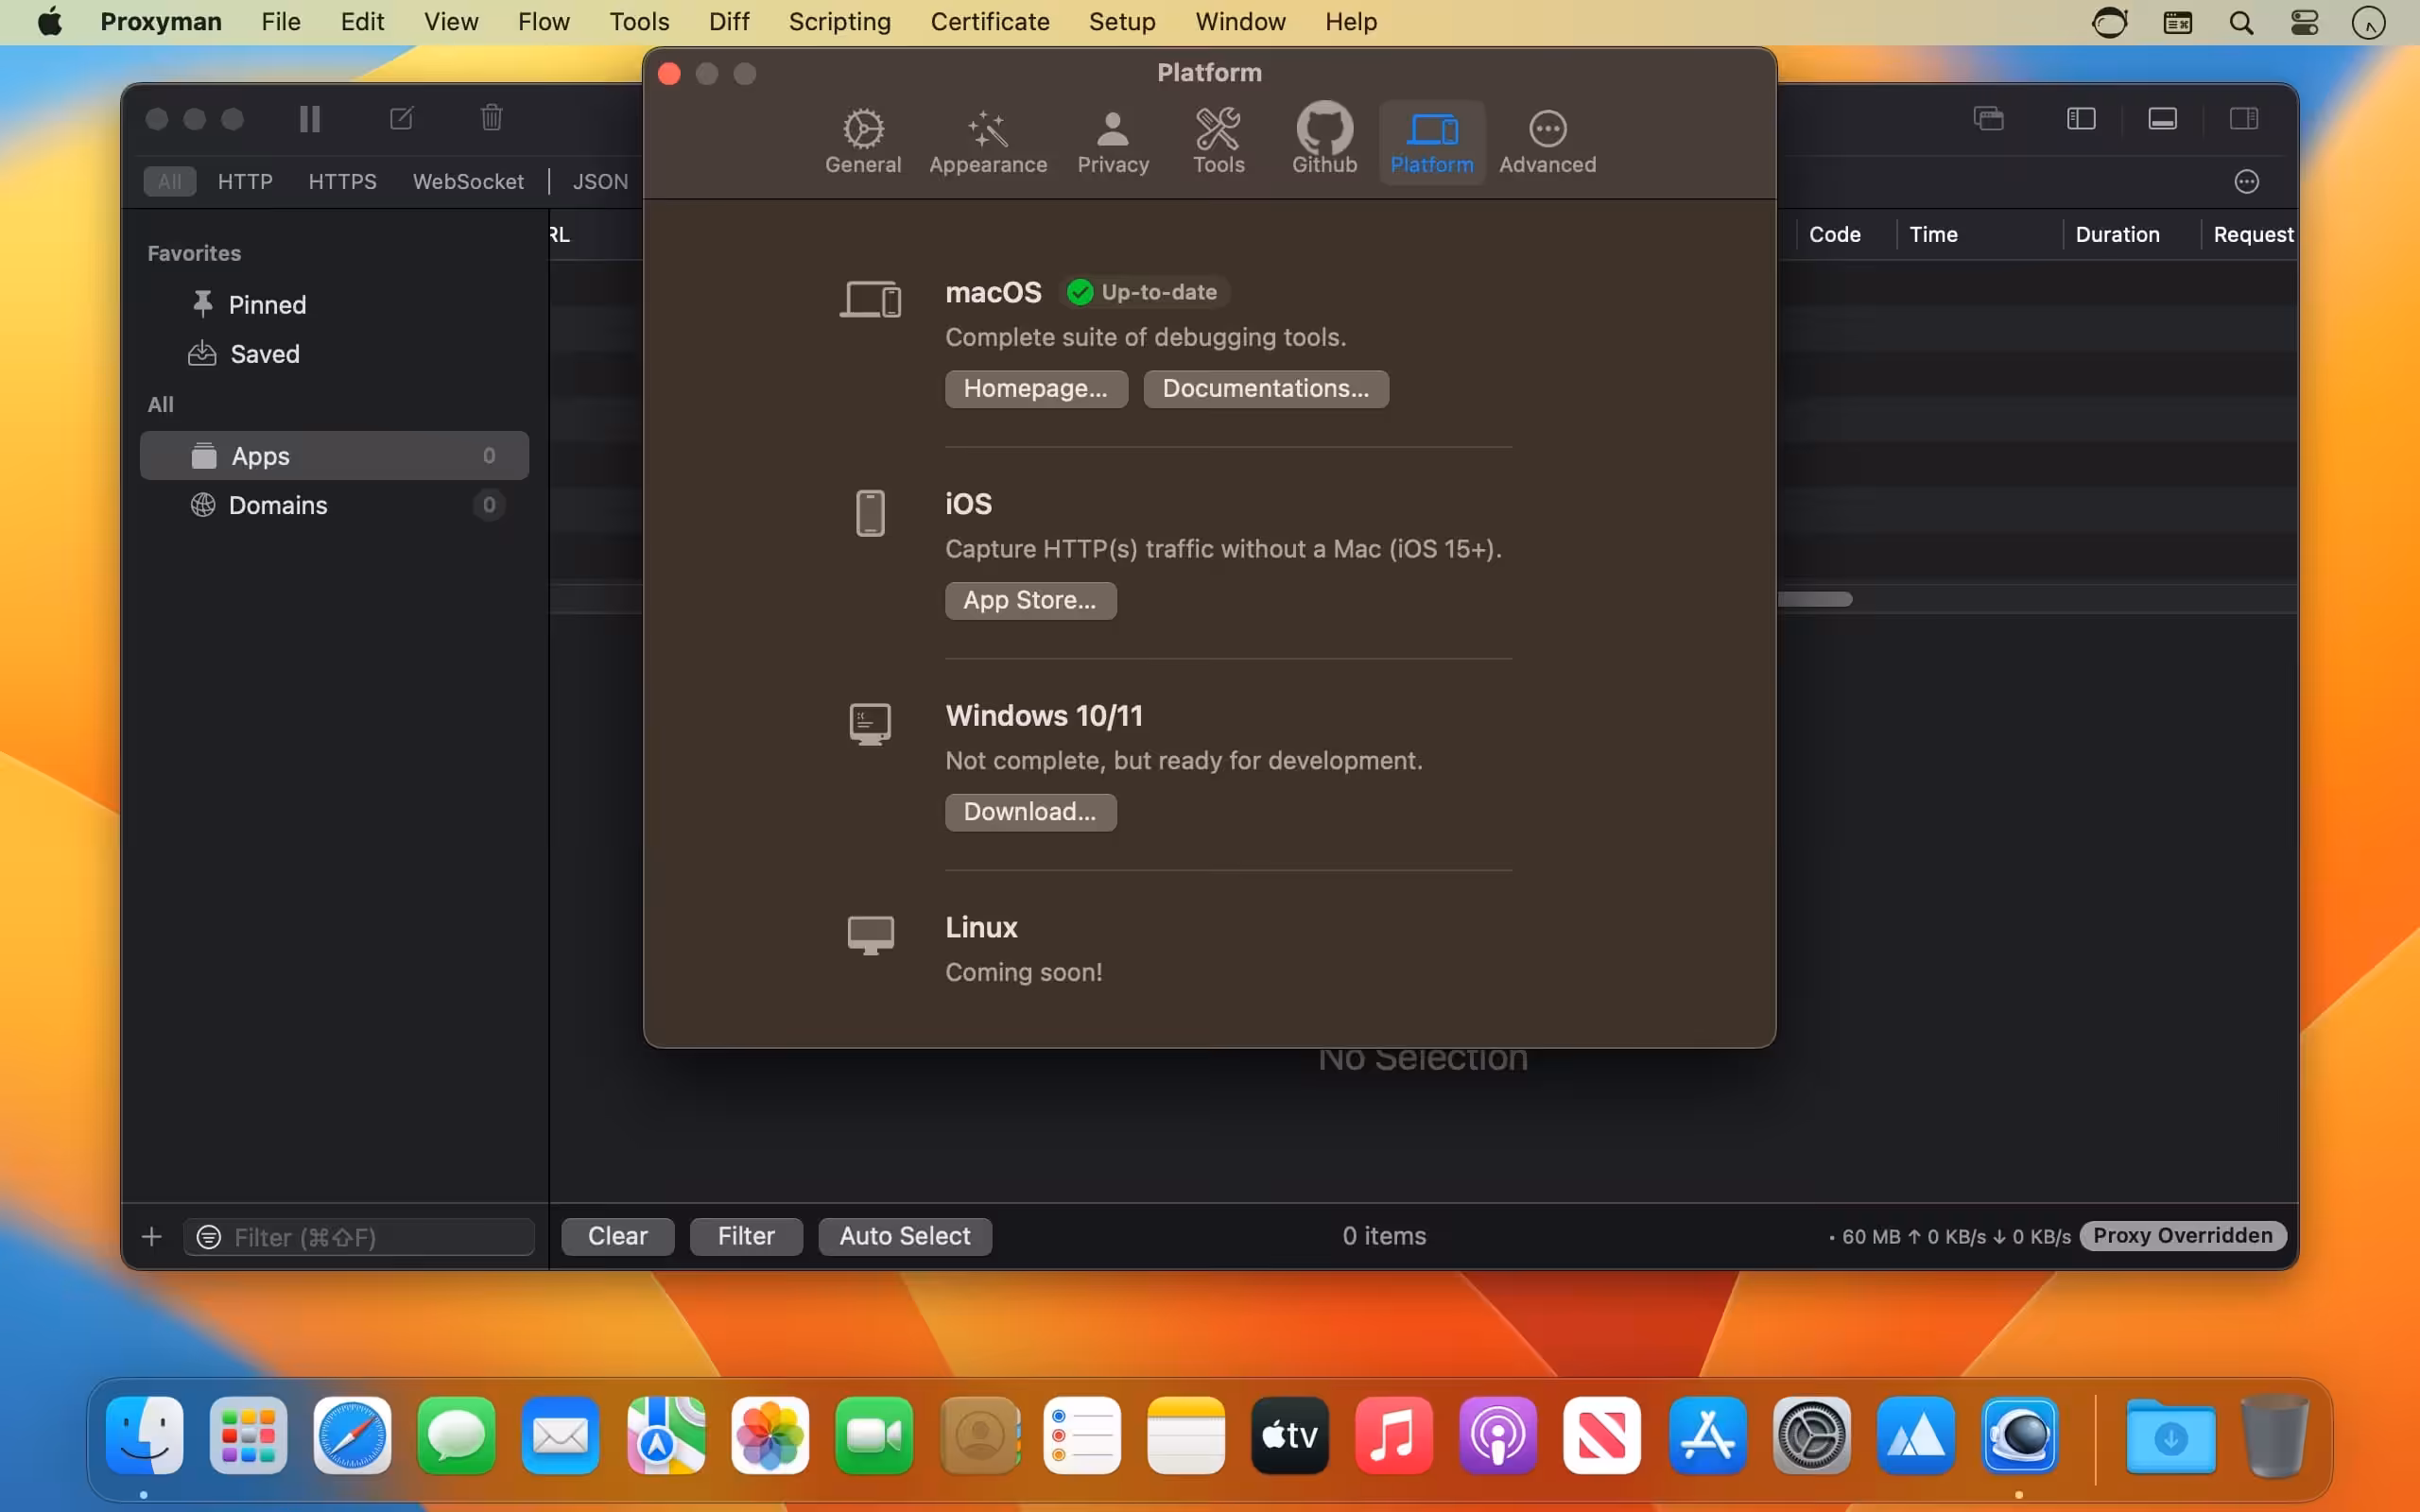Open the Advanced preferences tab
This screenshot has width=2420, height=1512.
click(1547, 142)
